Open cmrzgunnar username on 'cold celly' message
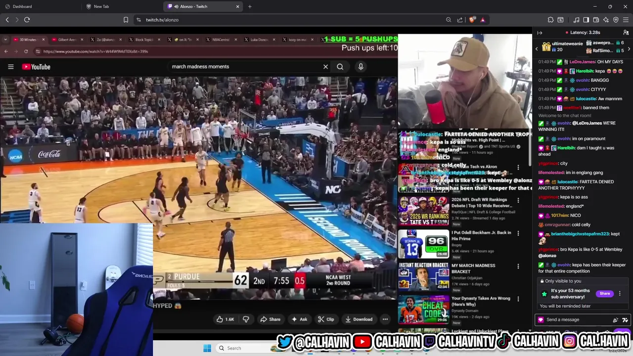This screenshot has height=356, width=633. coord(557,225)
